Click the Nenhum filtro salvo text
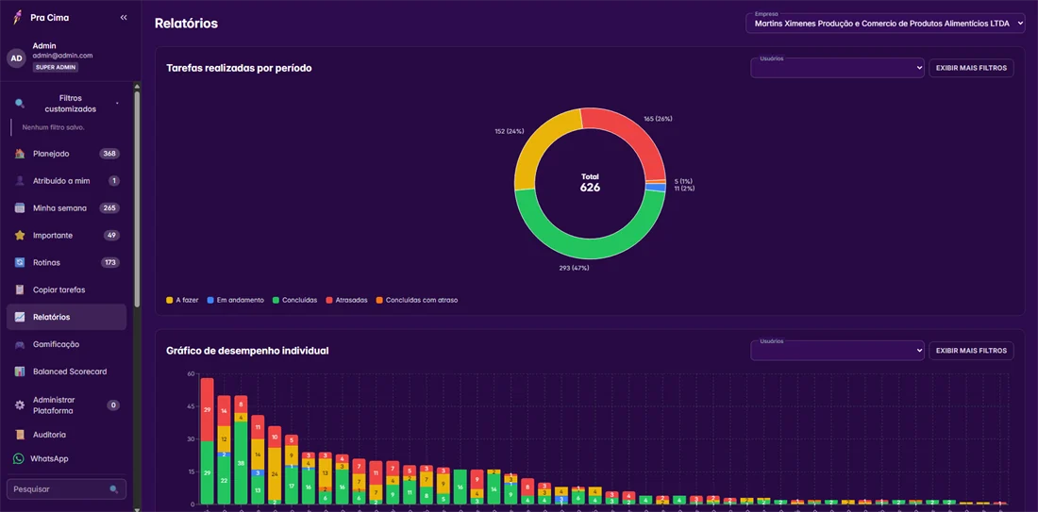The image size is (1038, 512). point(54,127)
